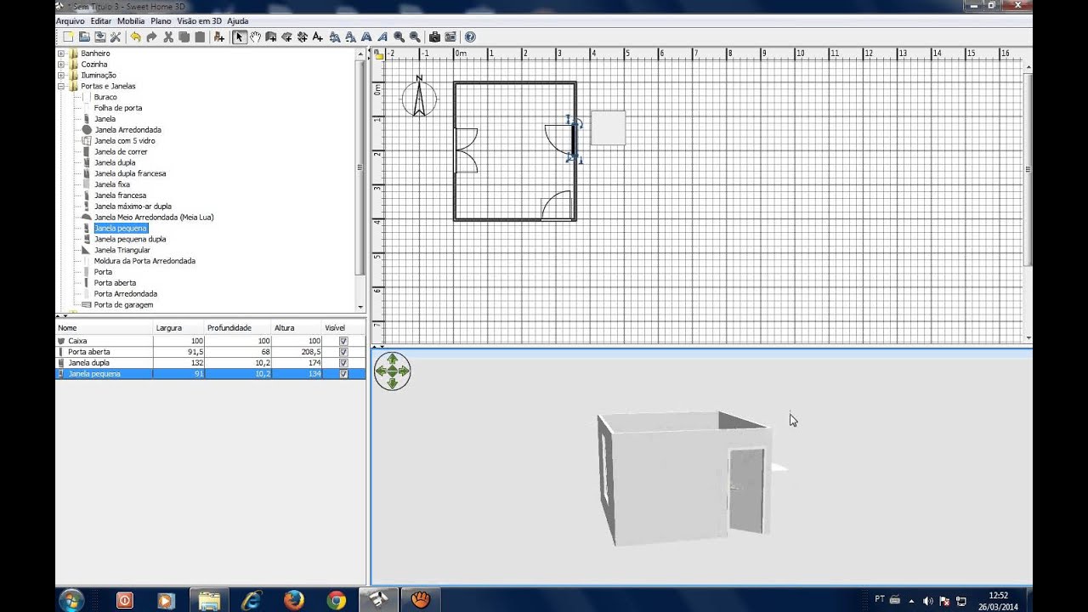Screen dimensions: 1088x612
Task: Click the Add furniture to home icon
Action: pyautogui.click(x=219, y=37)
